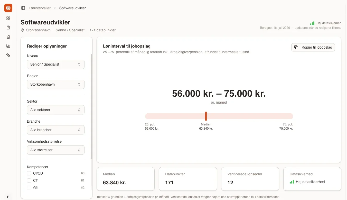Click the Rediger oplysninger heading
347x200 pixels.
click(47, 46)
